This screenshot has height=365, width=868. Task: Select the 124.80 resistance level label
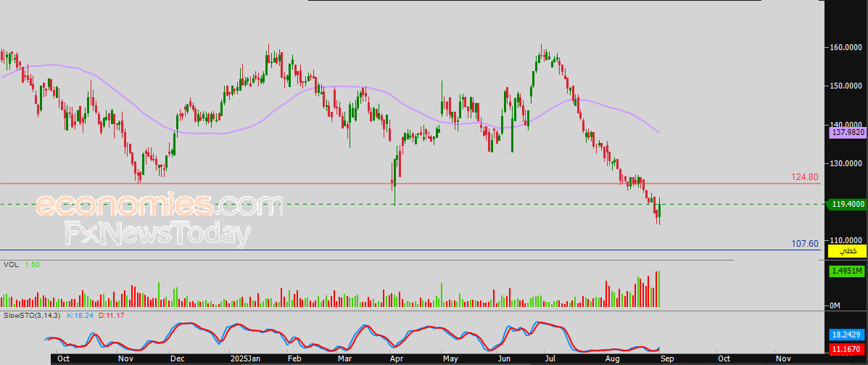pos(805,176)
